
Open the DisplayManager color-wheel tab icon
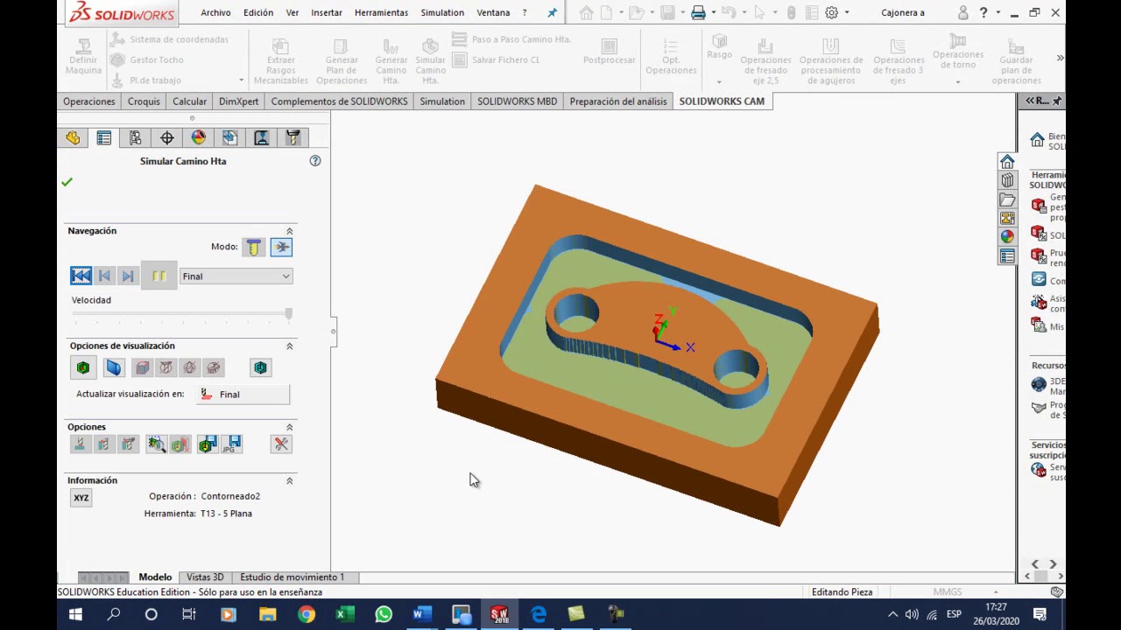click(x=199, y=138)
